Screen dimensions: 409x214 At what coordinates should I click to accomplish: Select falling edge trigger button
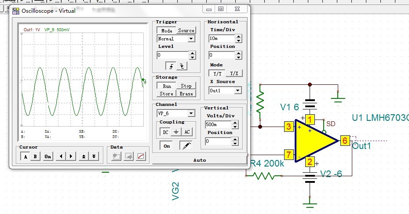(182, 66)
